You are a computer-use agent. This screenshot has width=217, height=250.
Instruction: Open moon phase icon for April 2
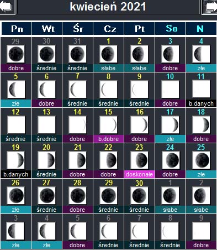[x=139, y=54]
